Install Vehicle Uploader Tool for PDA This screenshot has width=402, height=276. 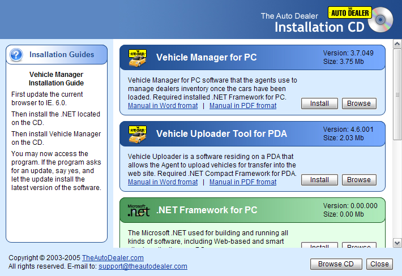[x=319, y=180]
